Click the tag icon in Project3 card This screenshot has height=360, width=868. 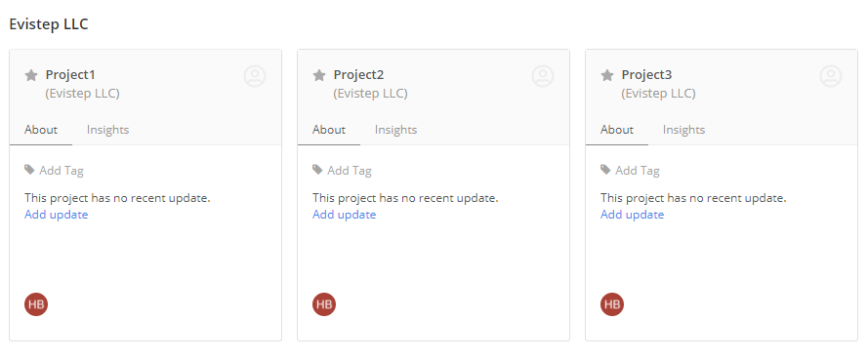pos(605,170)
